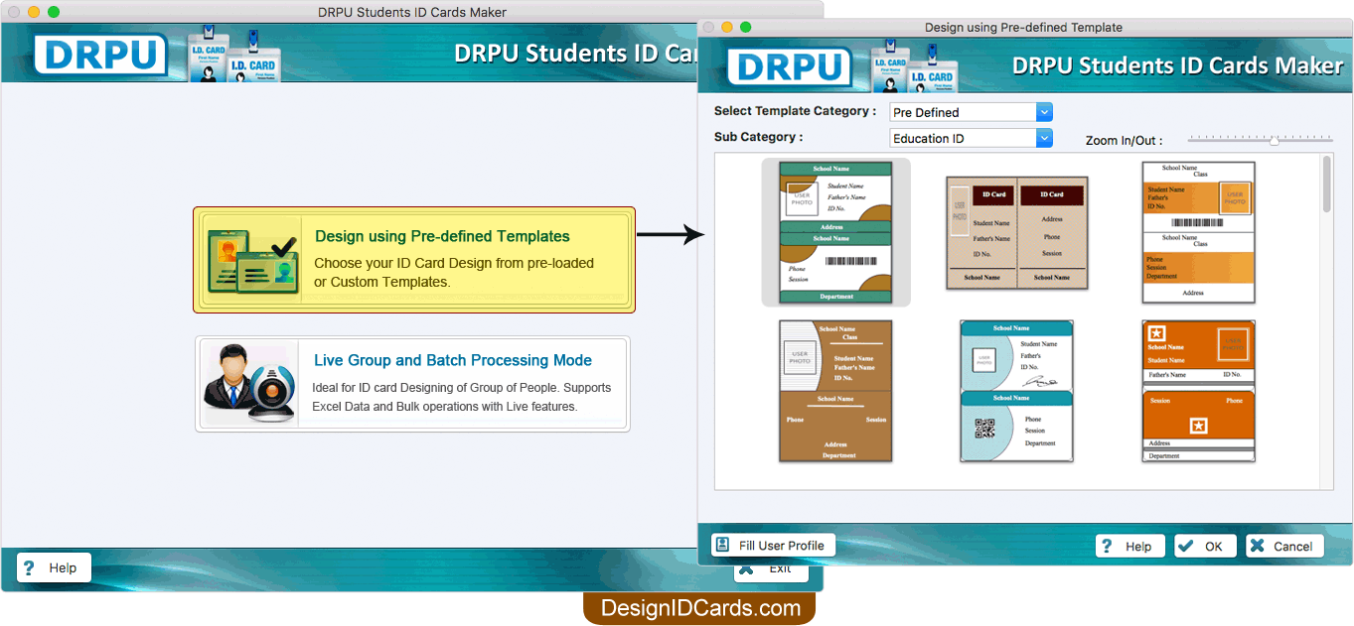This screenshot has width=1354, height=626.
Task: Click the 'Zoom In/Out :' label
Action: click(x=1124, y=141)
